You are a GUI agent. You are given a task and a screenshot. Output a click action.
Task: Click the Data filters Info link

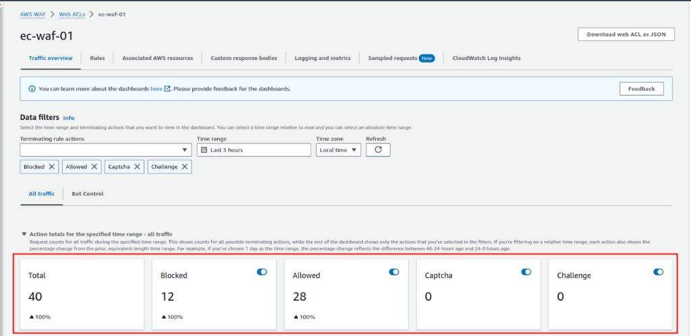click(x=69, y=118)
